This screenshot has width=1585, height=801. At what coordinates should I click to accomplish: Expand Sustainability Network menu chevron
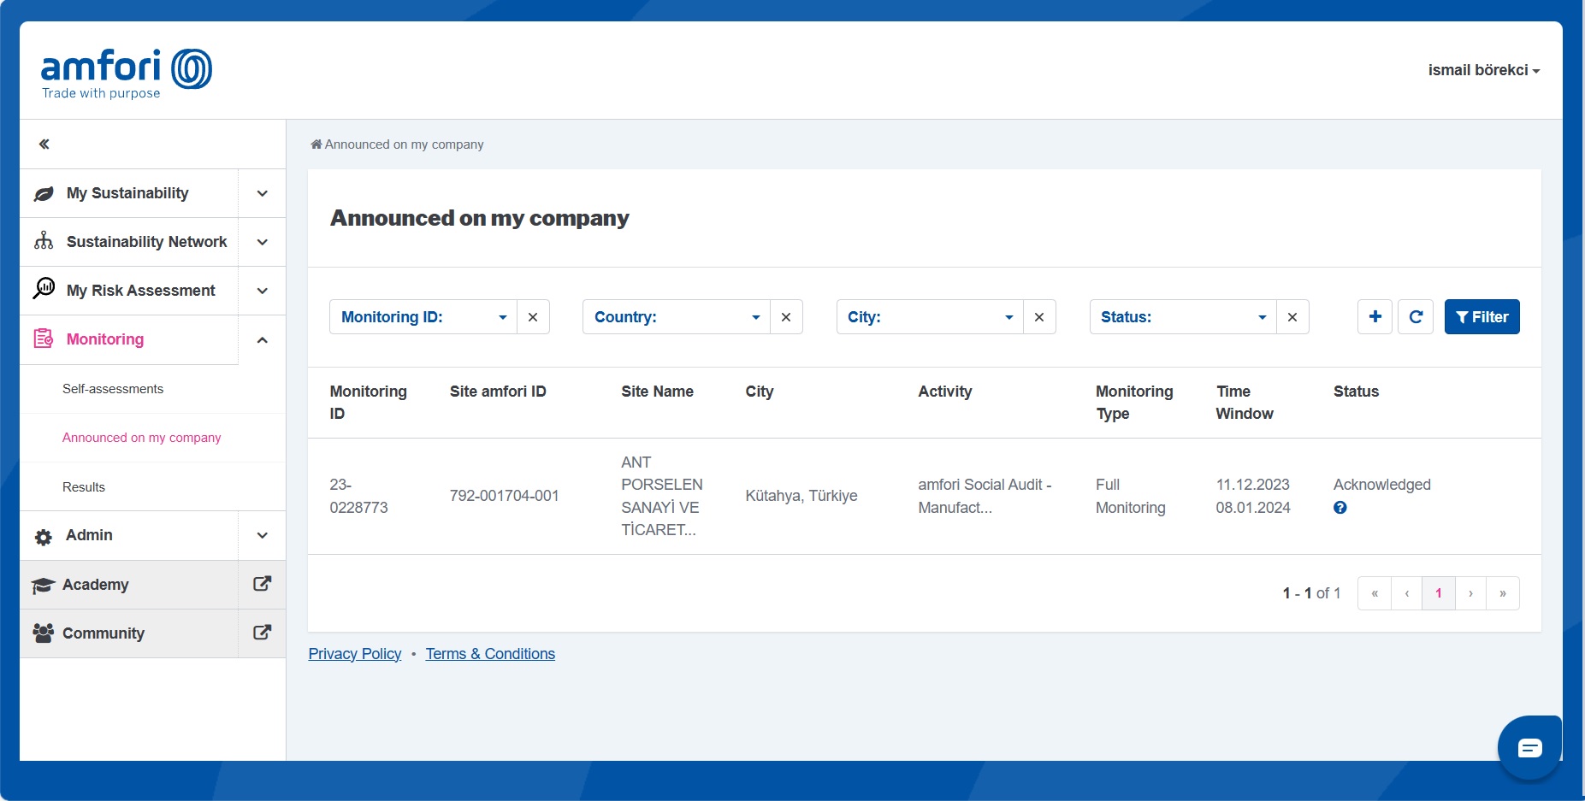coord(263,242)
